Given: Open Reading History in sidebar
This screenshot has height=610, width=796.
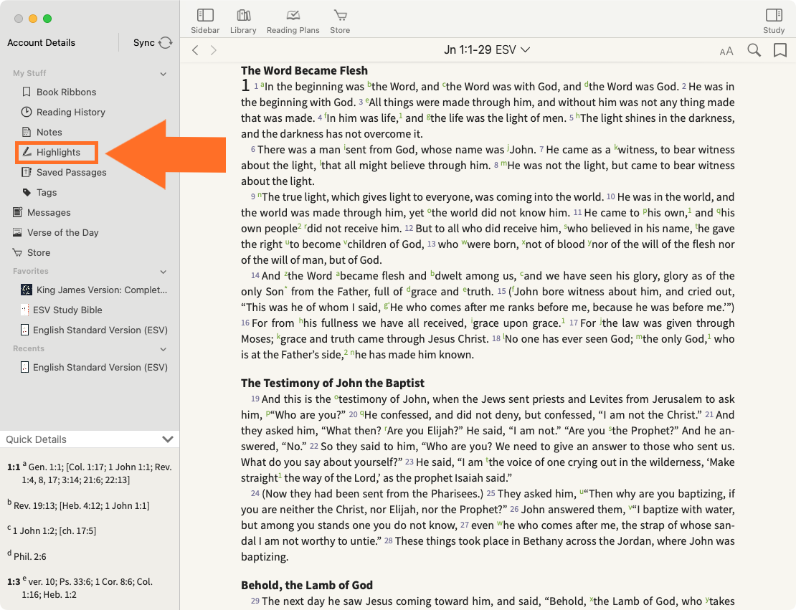Looking at the screenshot, I should (70, 112).
